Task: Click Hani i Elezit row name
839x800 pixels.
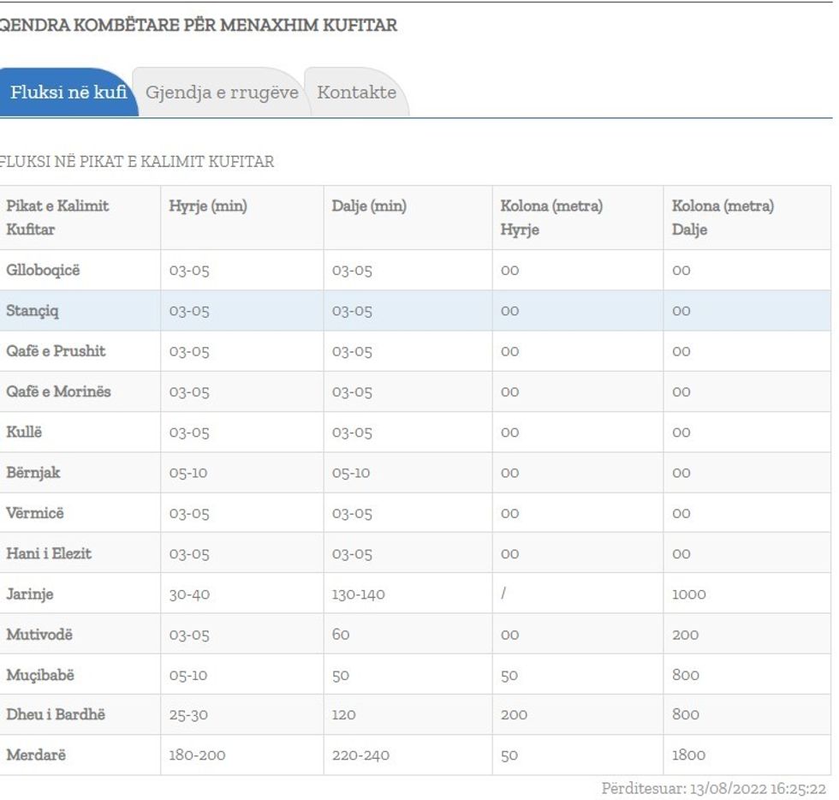Action: pyautogui.click(x=49, y=553)
